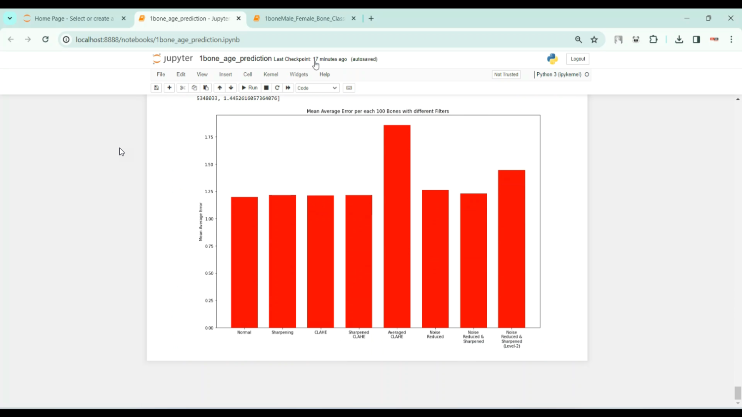Open the cell type Code dropdown
Screen dimensions: 742x417
coord(317,88)
